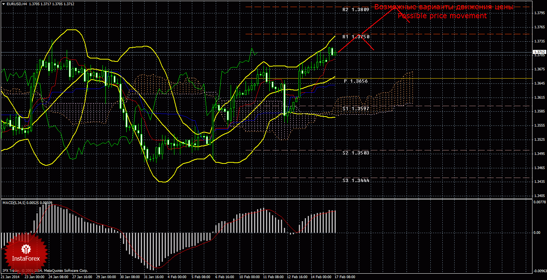This screenshot has height=280, width=547.
Task: Select the '17 Feb 08:00' time axis marker
Action: point(345,277)
